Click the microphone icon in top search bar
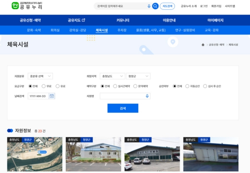250x173 pixels. 149,6
